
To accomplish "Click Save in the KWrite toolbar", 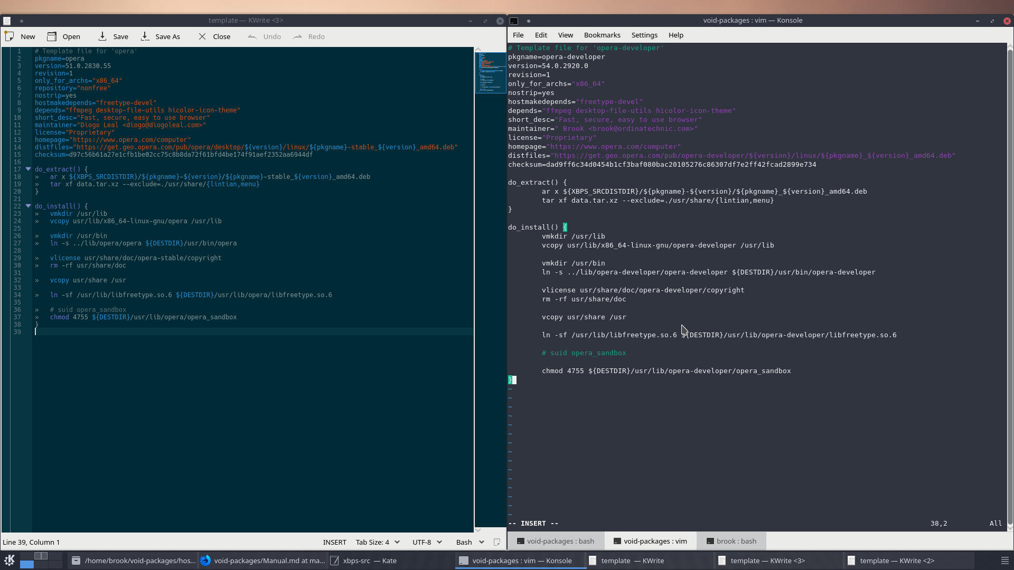I will 113,36.
